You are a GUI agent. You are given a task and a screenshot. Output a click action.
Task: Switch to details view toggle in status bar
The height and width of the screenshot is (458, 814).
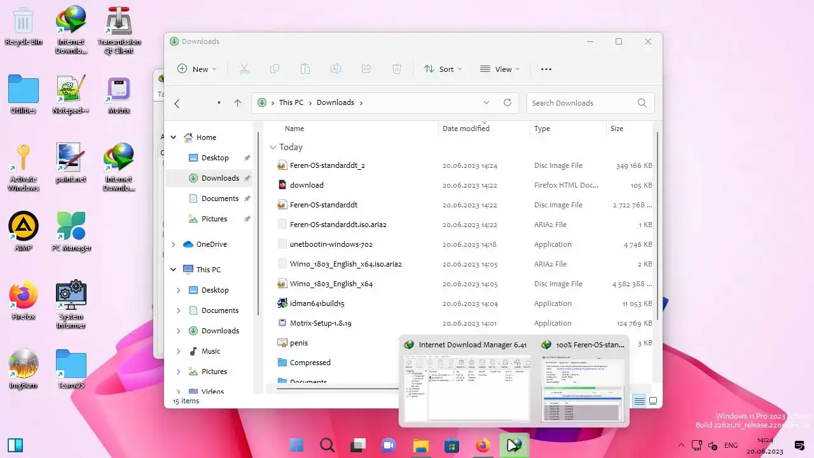pos(639,401)
